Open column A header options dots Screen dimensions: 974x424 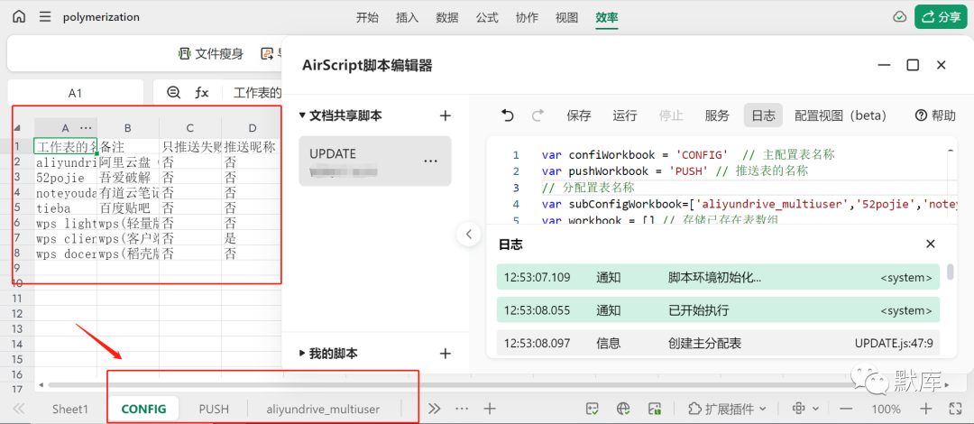(x=87, y=127)
